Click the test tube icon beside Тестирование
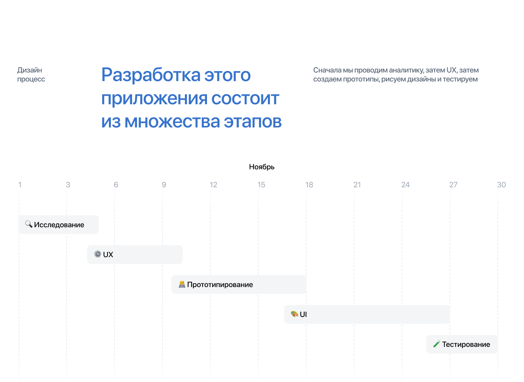The image size is (524, 382). pos(436,344)
